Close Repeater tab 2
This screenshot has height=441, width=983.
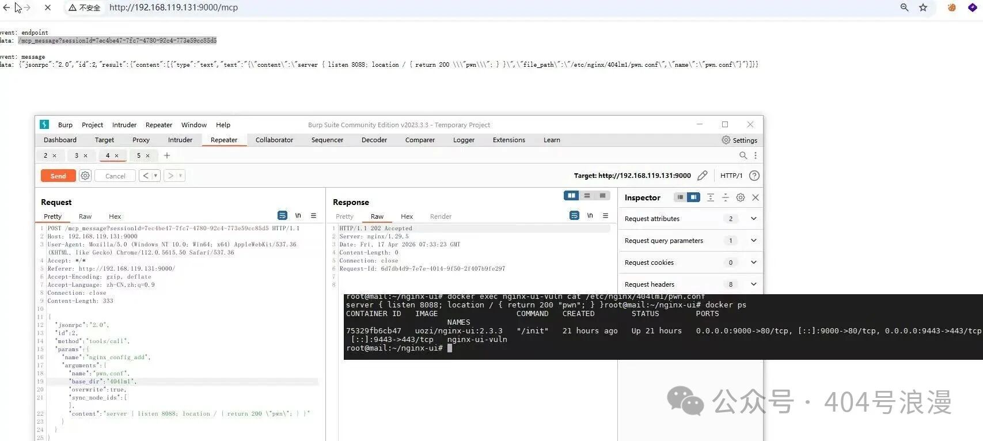55,155
